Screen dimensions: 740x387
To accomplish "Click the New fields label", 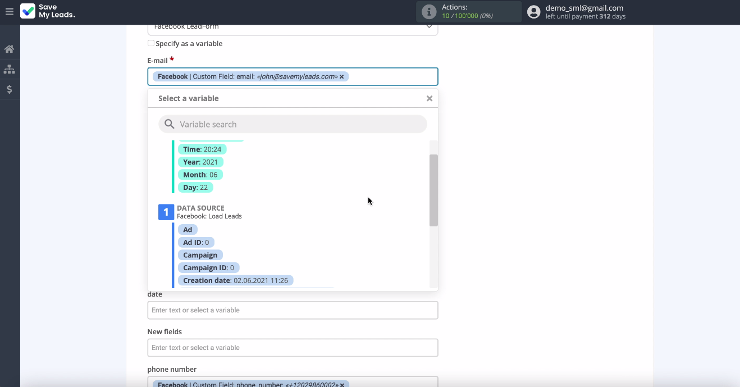I will click(x=165, y=332).
